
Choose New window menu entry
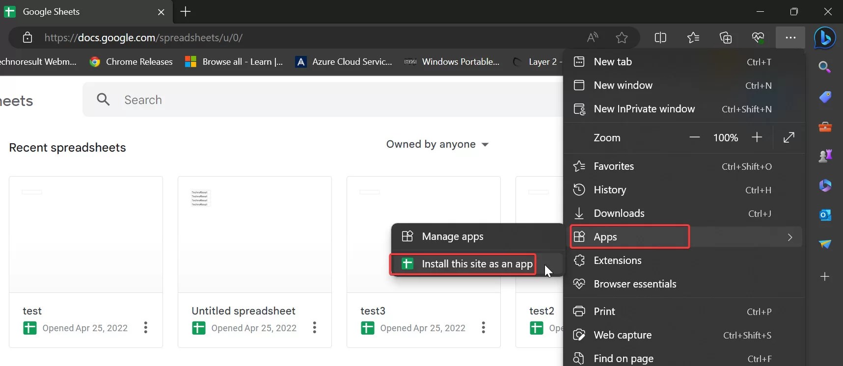point(683,85)
